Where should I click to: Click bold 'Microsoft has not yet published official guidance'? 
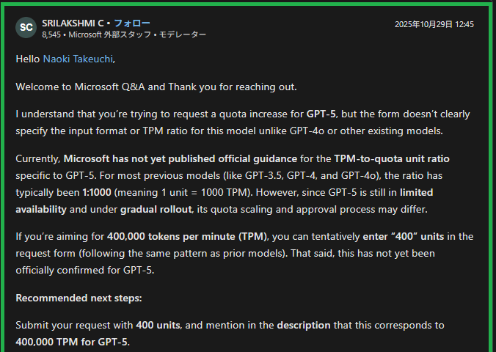pos(180,158)
